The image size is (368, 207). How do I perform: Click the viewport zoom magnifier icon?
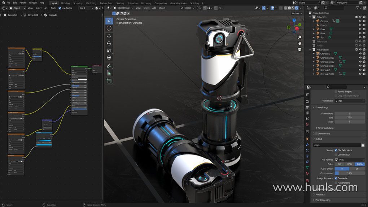pyautogui.click(x=299, y=37)
